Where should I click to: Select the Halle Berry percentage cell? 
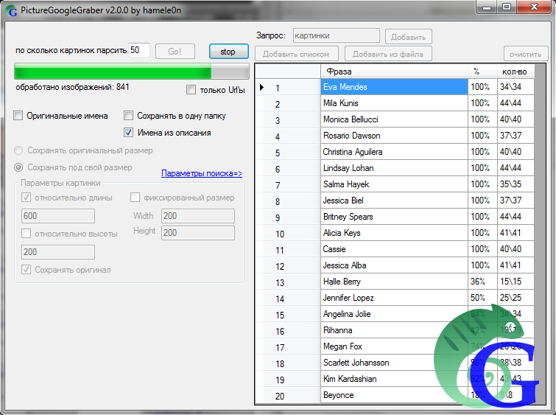482,282
